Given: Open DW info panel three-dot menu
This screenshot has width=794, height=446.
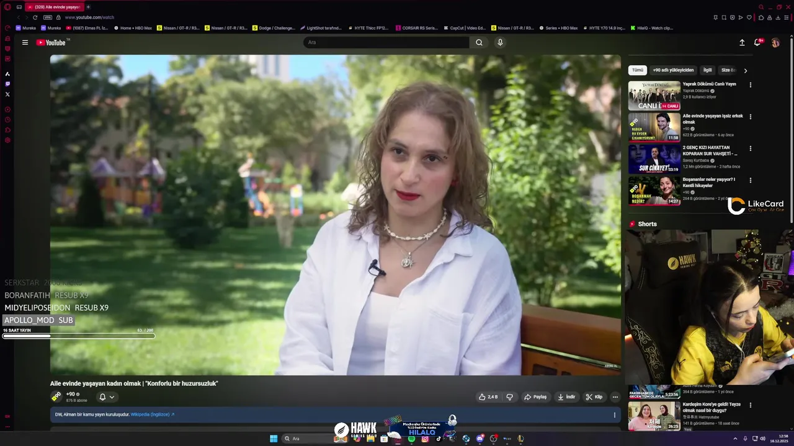Looking at the screenshot, I should point(615,415).
